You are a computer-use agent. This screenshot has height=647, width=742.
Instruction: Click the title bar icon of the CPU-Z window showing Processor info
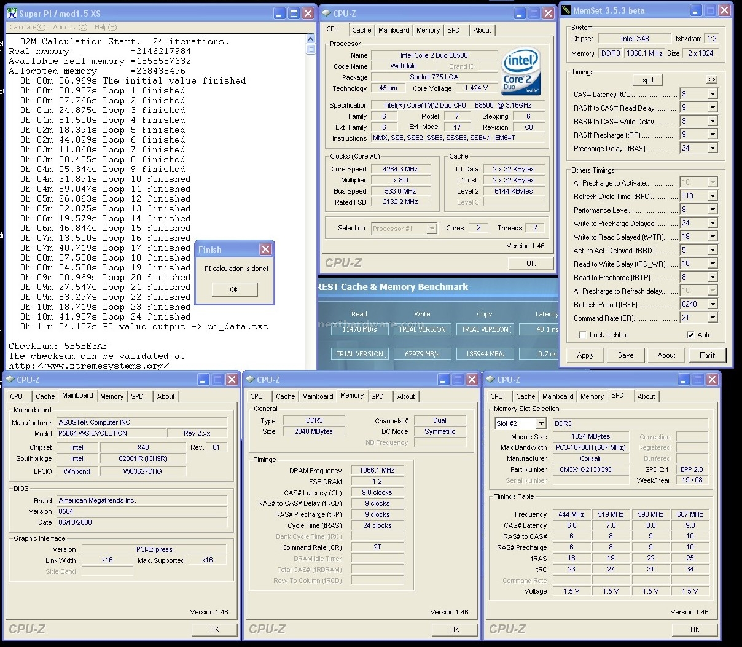tap(326, 13)
